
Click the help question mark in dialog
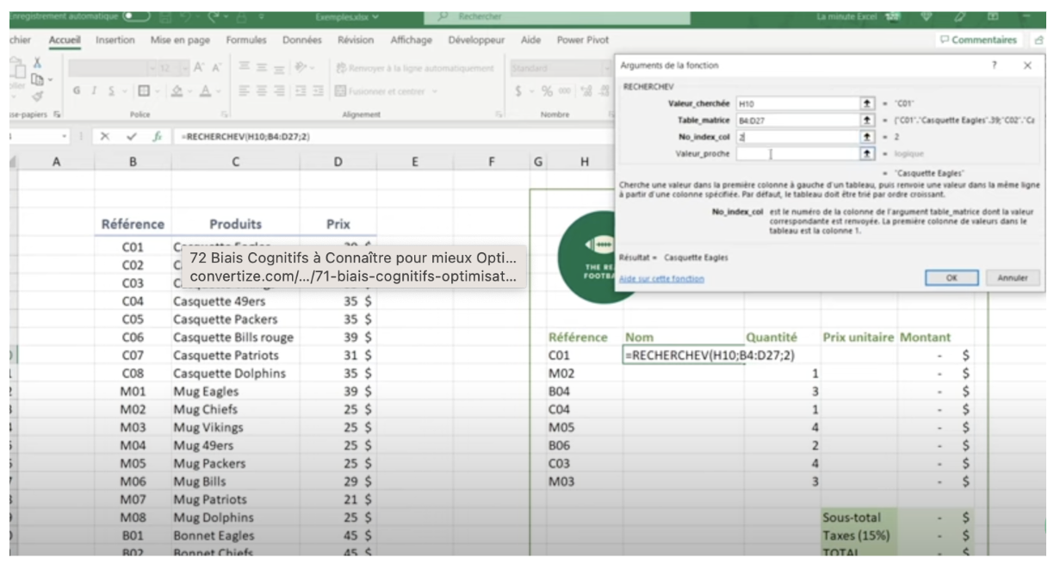pos(994,65)
